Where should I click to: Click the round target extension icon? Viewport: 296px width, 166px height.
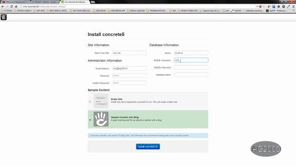[x=284, y=6]
